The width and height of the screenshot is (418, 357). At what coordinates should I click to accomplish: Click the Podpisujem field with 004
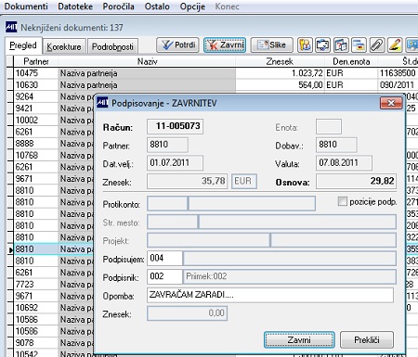164,258
